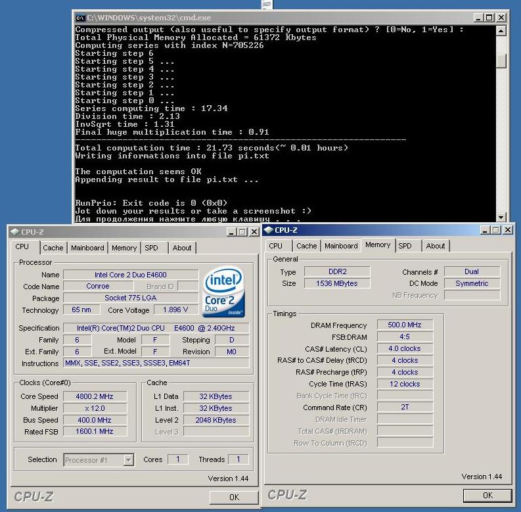Click the Core Voltage value 1.896 V

click(x=176, y=310)
